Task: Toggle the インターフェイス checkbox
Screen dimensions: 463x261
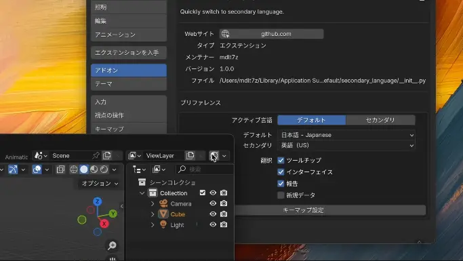Action: coord(281,172)
